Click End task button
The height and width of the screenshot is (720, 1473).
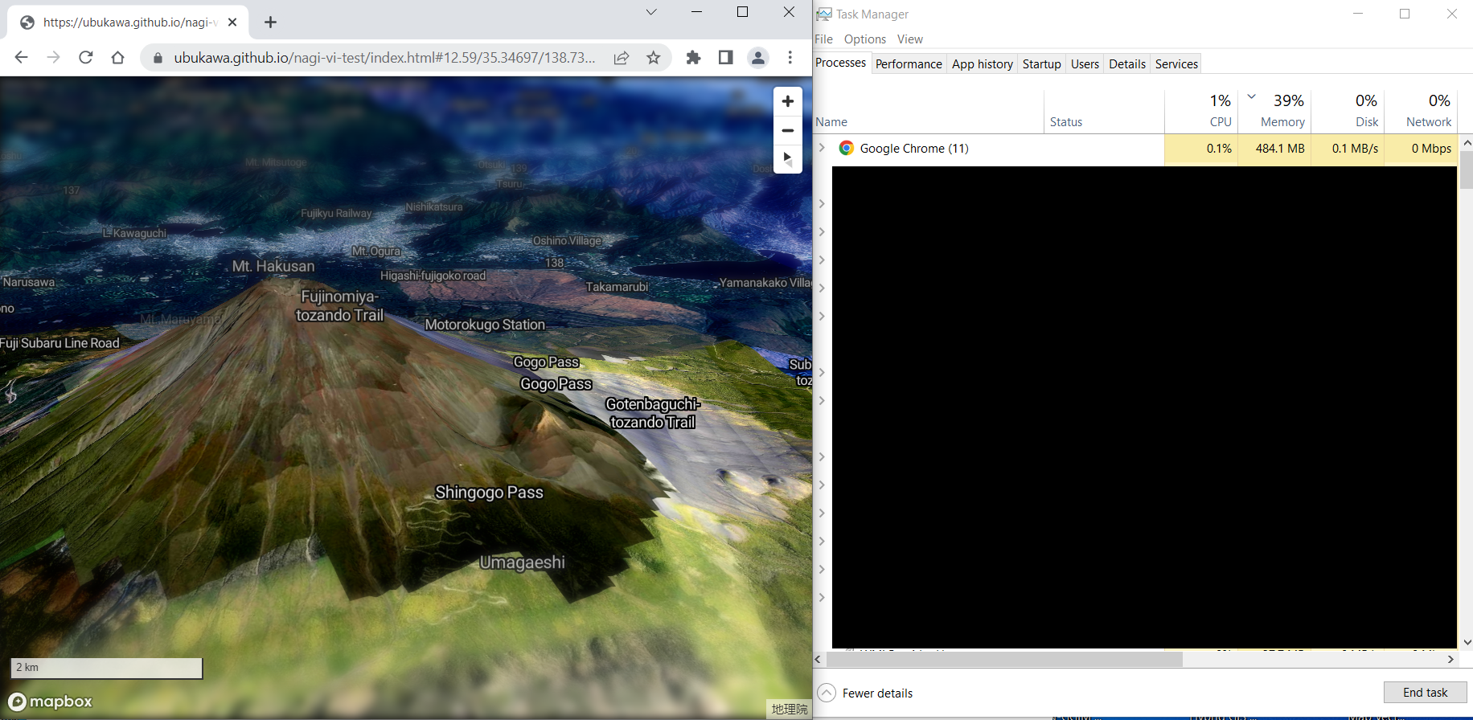(1425, 693)
